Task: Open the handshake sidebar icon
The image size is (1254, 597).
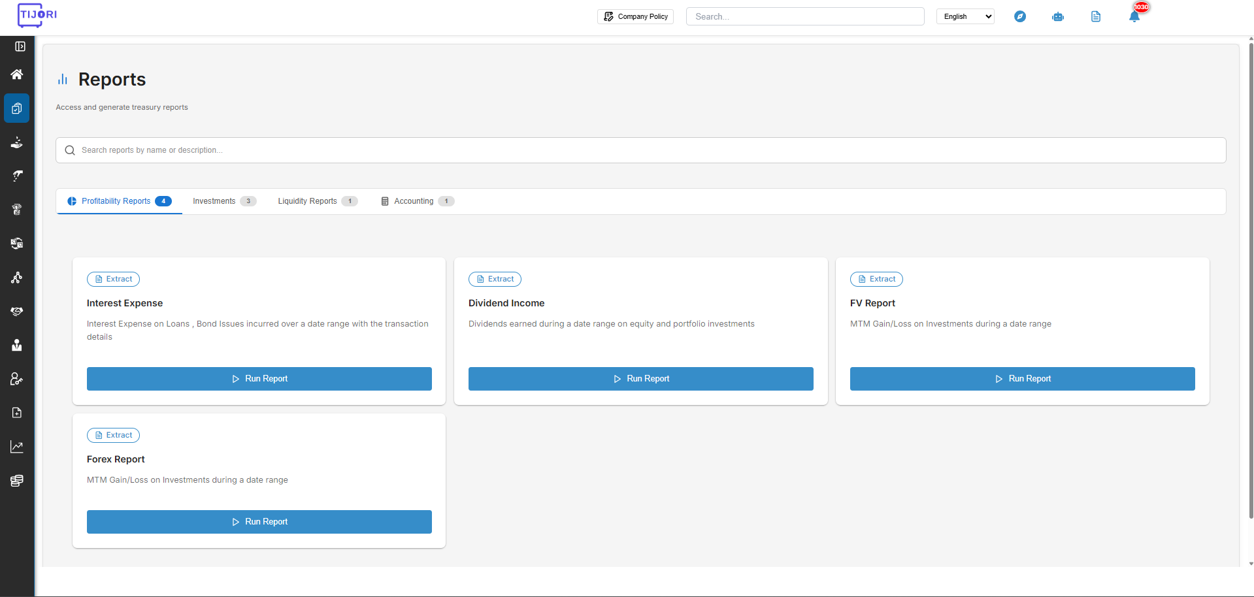Action: 17,311
